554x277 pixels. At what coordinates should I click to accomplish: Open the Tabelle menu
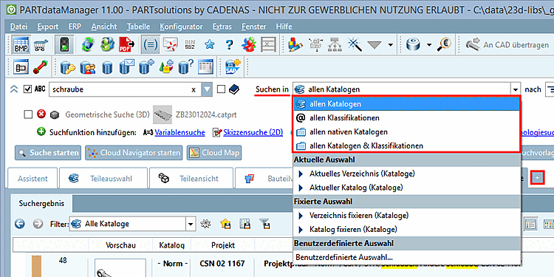(x=139, y=27)
